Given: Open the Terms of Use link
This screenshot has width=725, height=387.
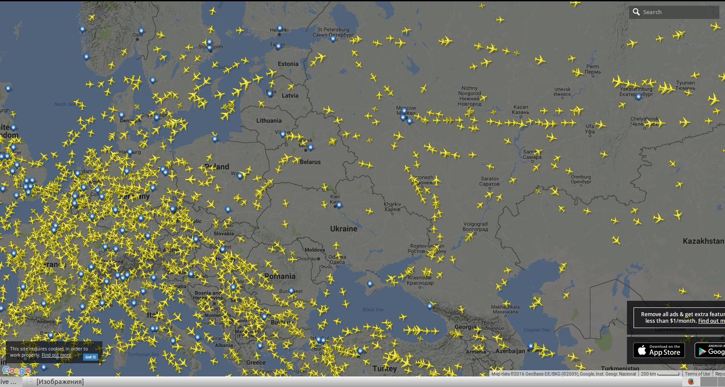Looking at the screenshot, I should [x=697, y=374].
